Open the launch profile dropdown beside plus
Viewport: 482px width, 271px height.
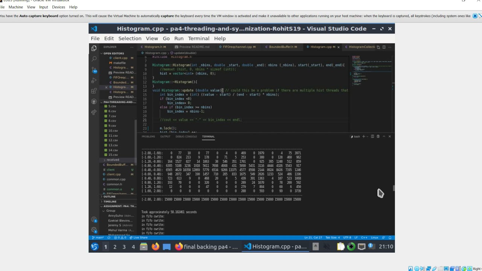[x=367, y=137]
